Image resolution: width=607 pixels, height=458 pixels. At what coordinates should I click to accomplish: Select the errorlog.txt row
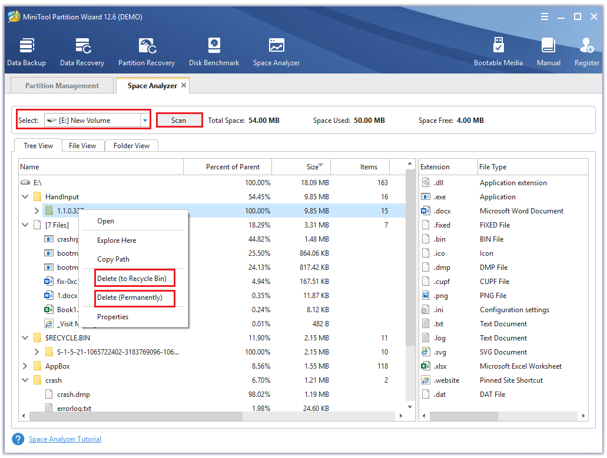point(212,408)
